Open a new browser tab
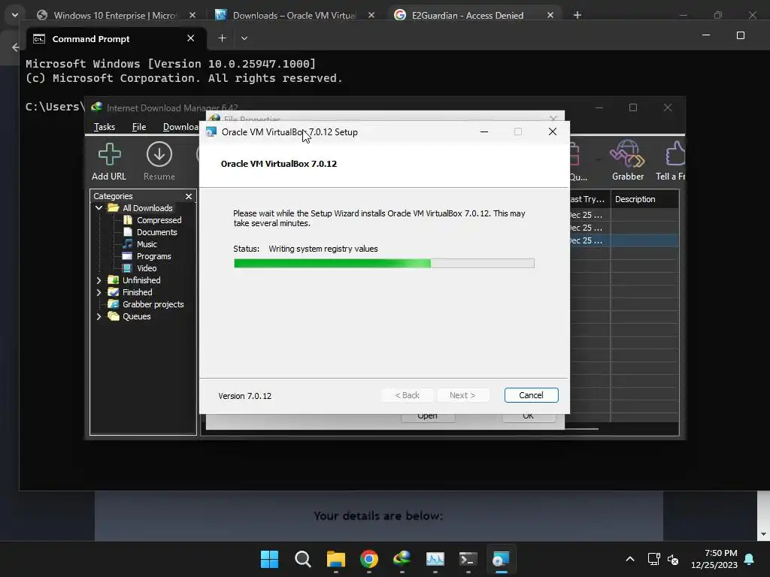 pyautogui.click(x=577, y=15)
